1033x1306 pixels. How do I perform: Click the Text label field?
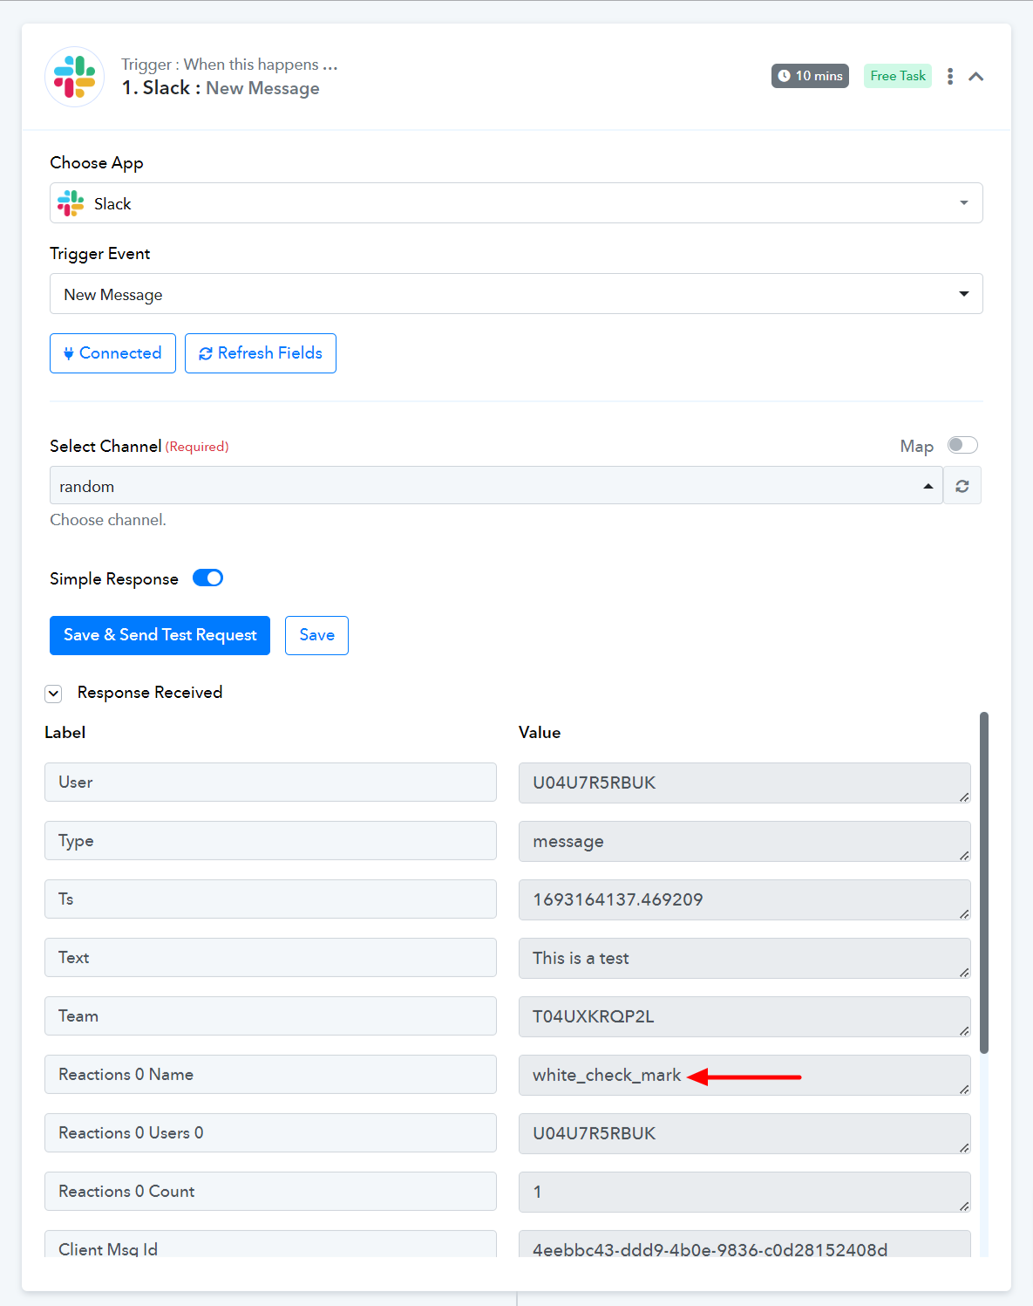pyautogui.click(x=270, y=958)
